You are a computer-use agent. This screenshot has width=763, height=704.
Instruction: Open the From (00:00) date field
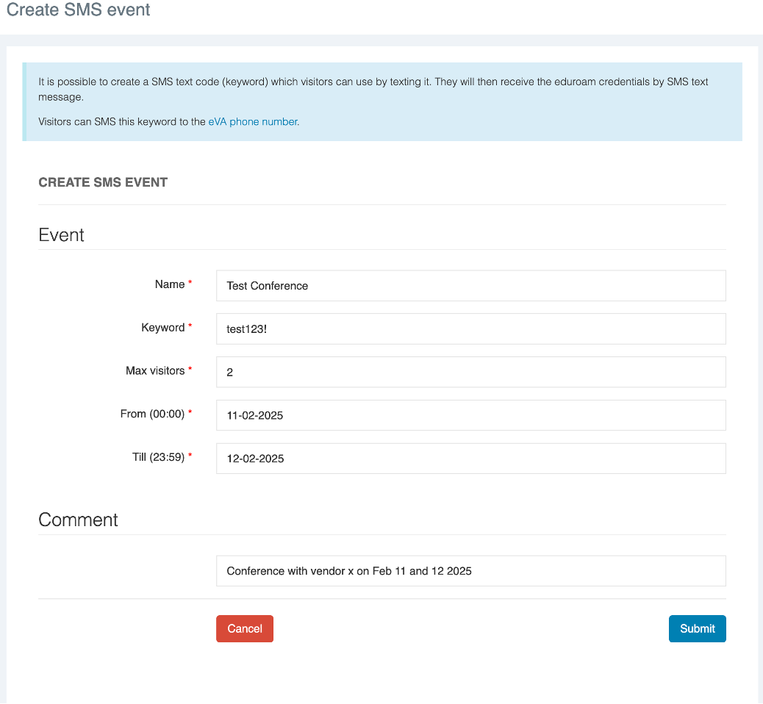pos(470,415)
